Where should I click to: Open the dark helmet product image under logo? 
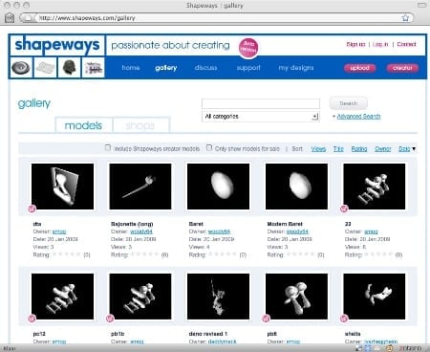click(69, 67)
